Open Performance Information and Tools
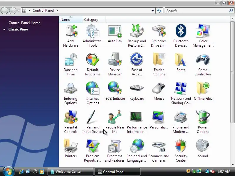 (x=137, y=122)
